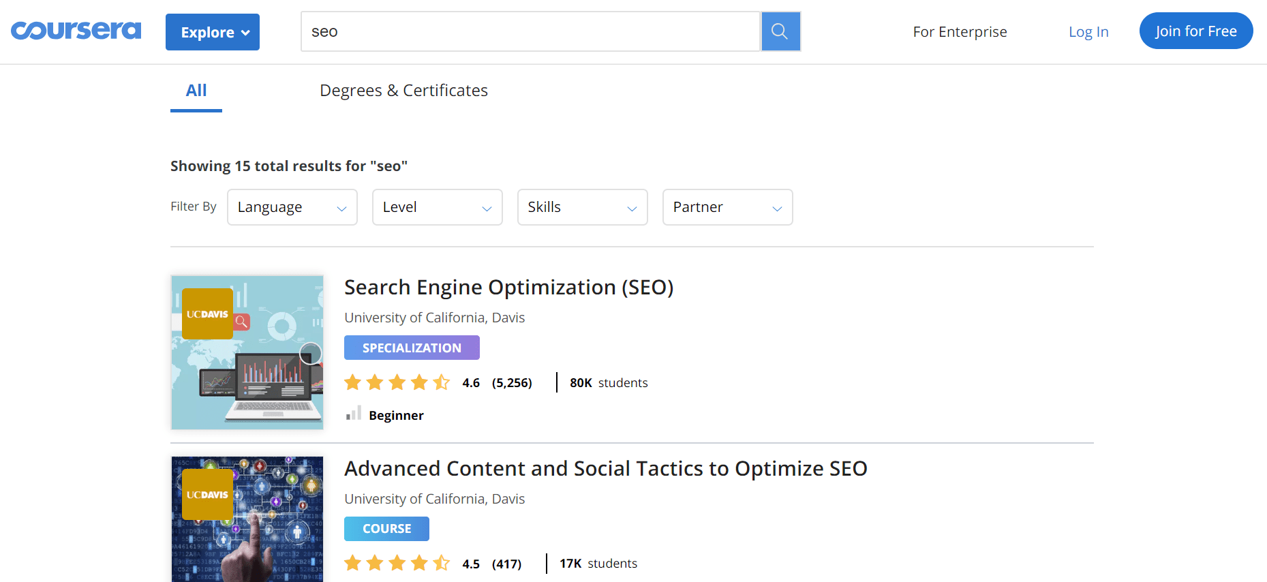1267x582 pixels.
Task: Click the magnifying glass search button
Action: click(780, 31)
